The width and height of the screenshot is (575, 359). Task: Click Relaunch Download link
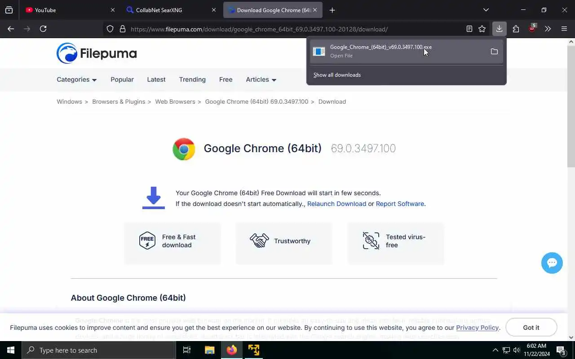pyautogui.click(x=336, y=204)
